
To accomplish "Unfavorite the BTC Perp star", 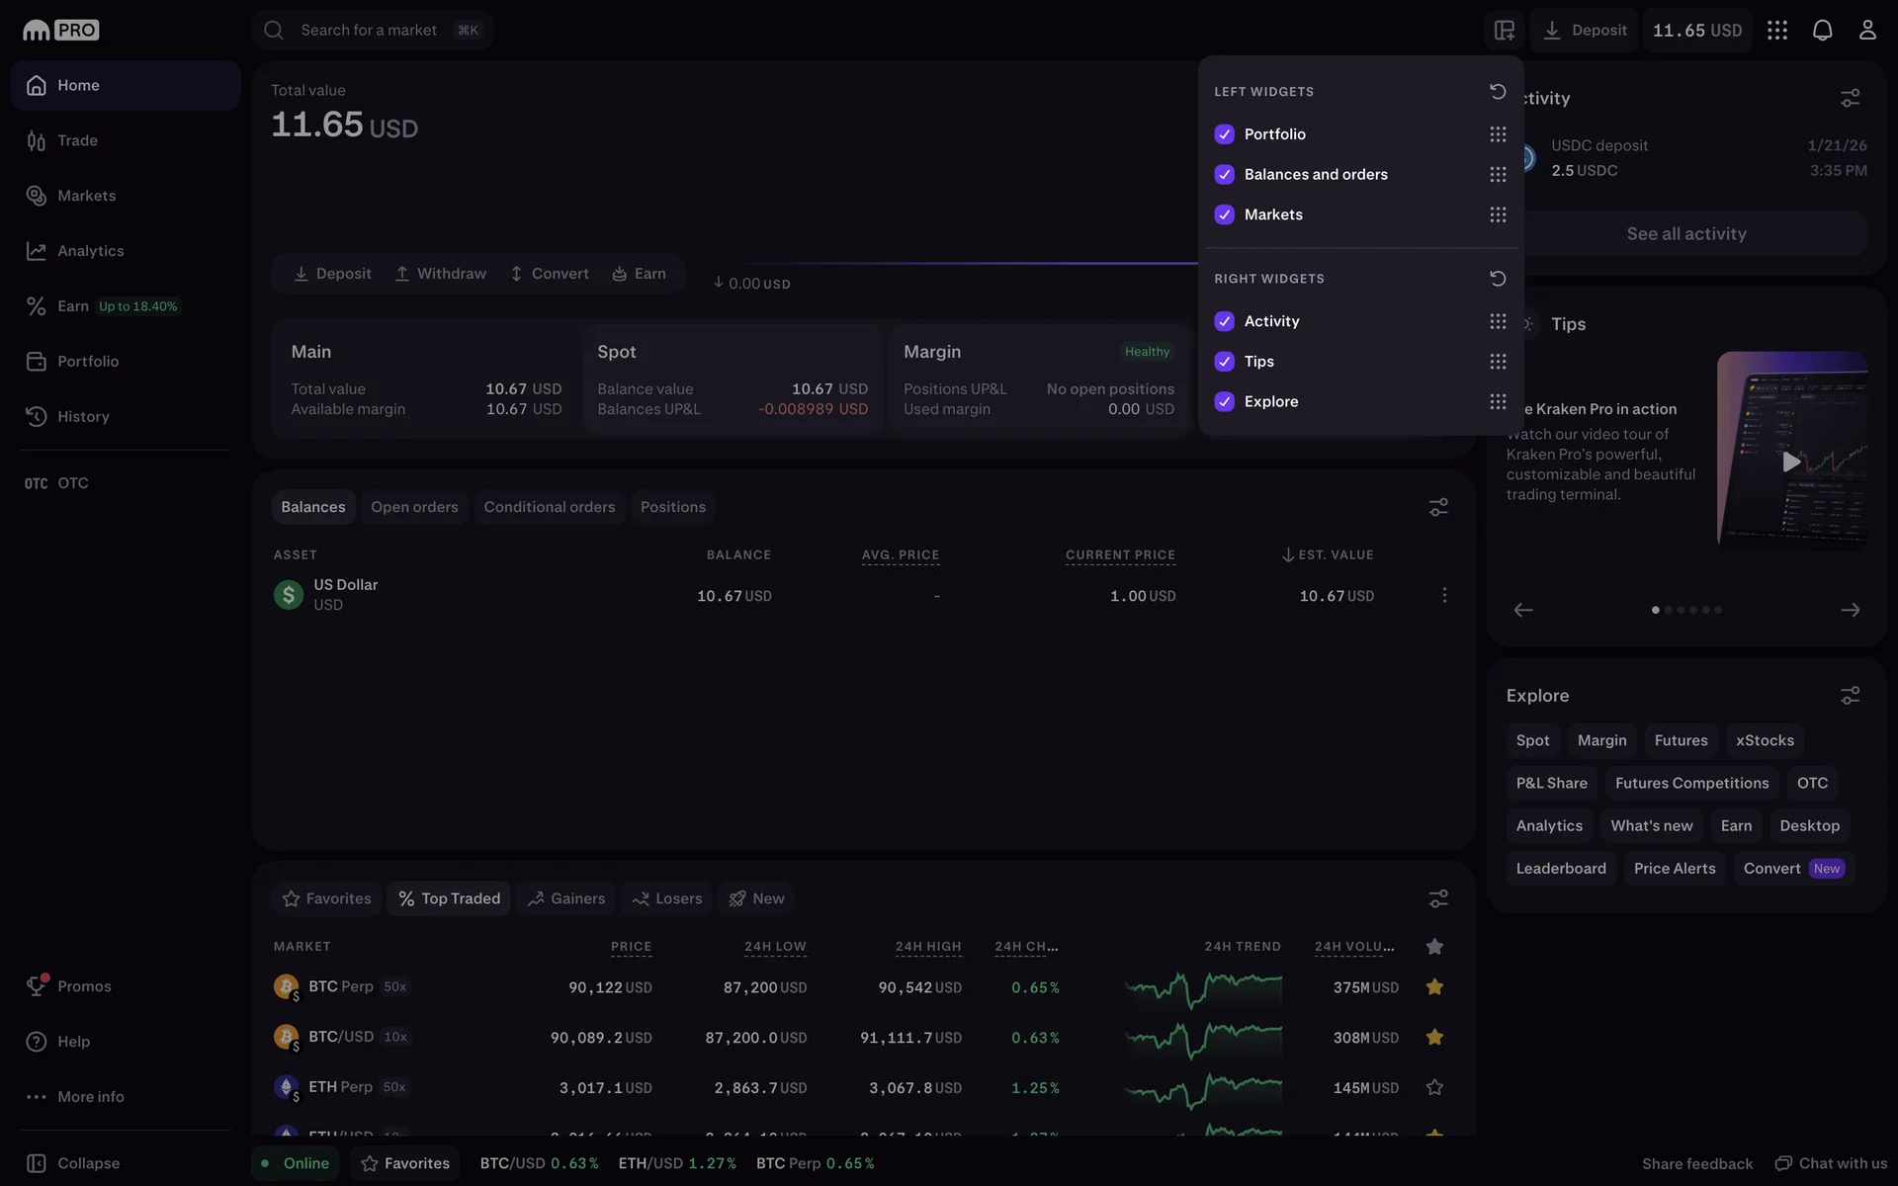I will pos(1434,986).
